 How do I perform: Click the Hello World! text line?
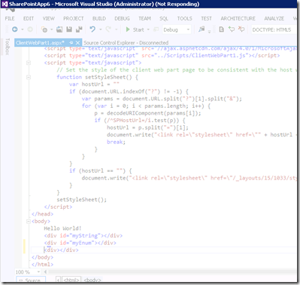62,228
